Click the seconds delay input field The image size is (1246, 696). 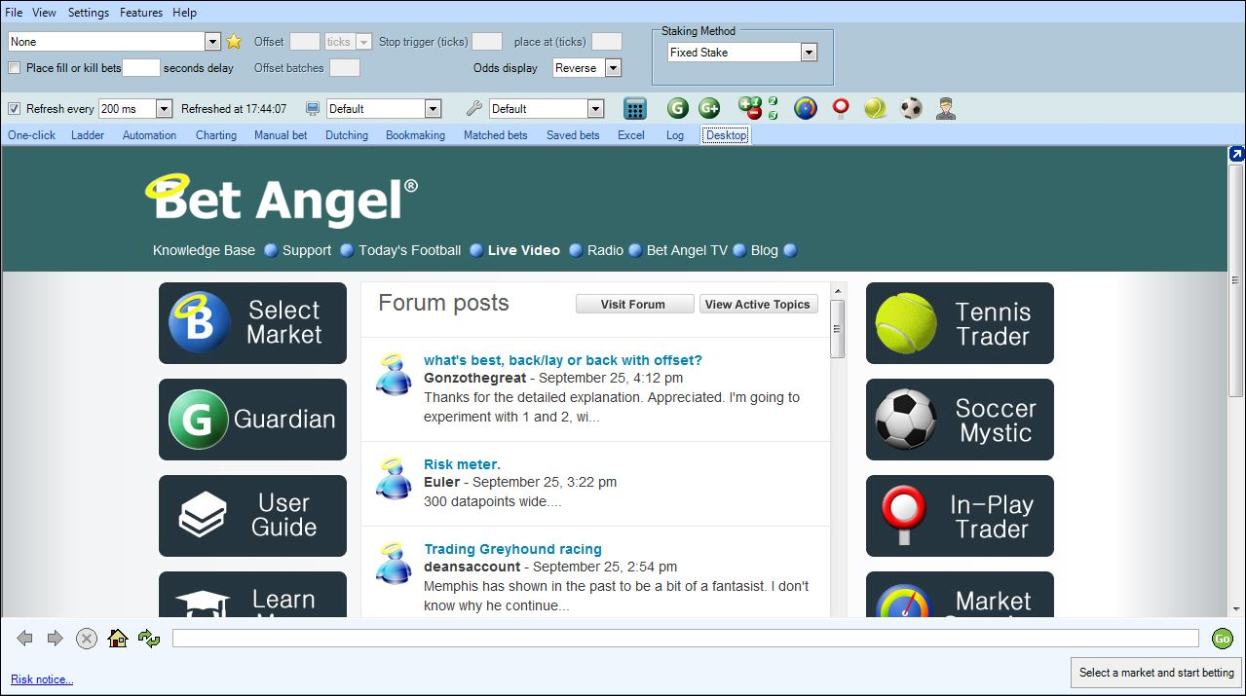pyautogui.click(x=141, y=68)
